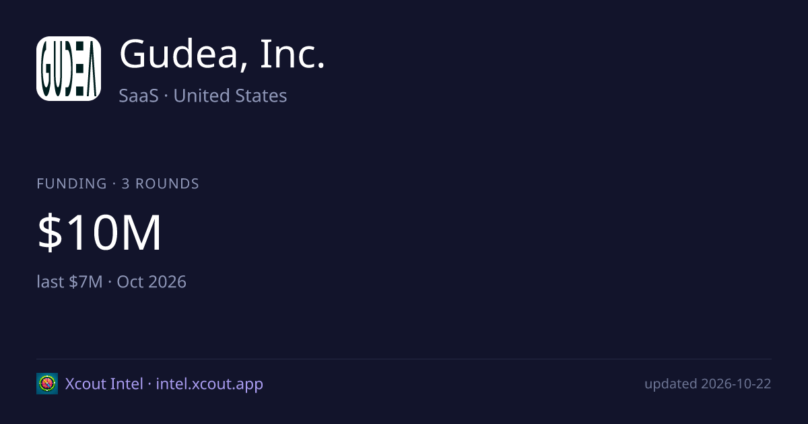This screenshot has width=808, height=424.
Task: Click the horizontal footer divider line
Action: tap(404, 359)
